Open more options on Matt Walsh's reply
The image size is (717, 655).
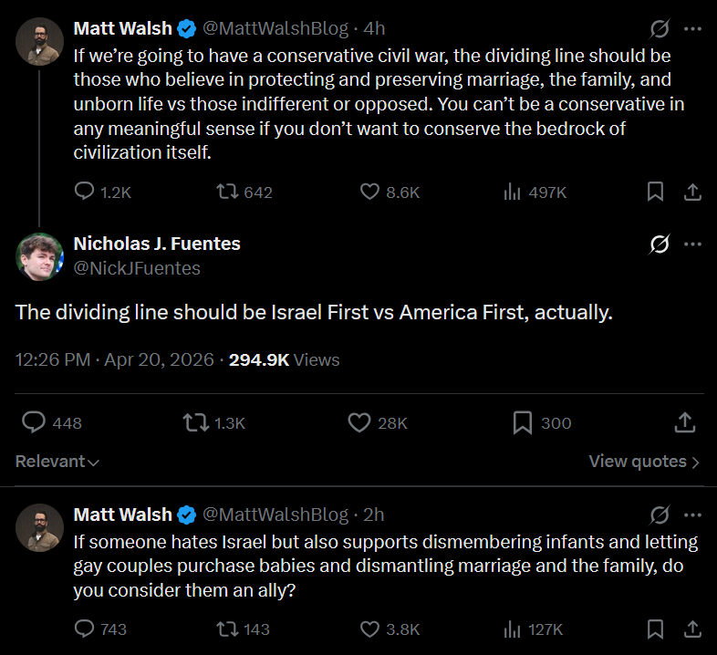692,515
